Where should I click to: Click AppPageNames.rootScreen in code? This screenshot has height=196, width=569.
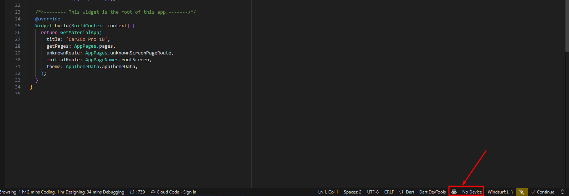[x=117, y=60]
